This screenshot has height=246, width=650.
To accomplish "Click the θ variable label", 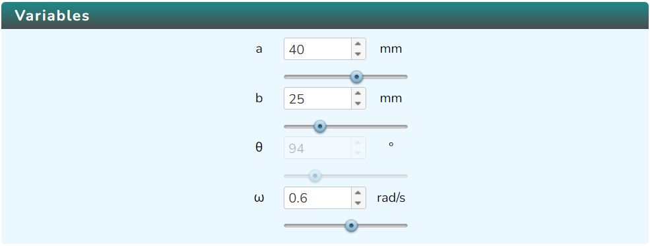I will click(x=259, y=148).
